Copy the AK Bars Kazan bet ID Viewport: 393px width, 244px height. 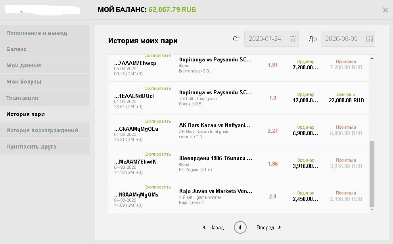tap(157, 121)
